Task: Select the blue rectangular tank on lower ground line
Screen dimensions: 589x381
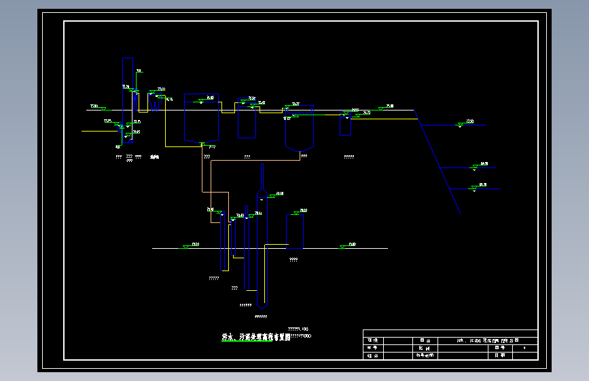Action: click(x=295, y=231)
